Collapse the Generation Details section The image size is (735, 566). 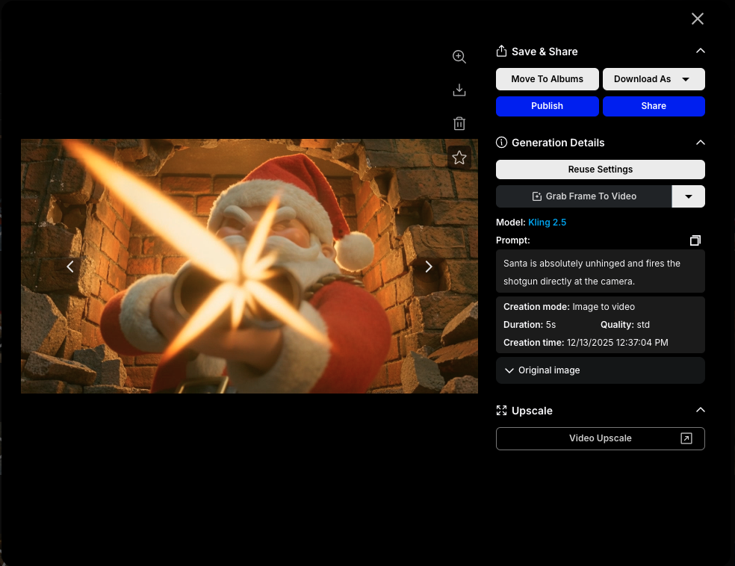pyautogui.click(x=701, y=143)
